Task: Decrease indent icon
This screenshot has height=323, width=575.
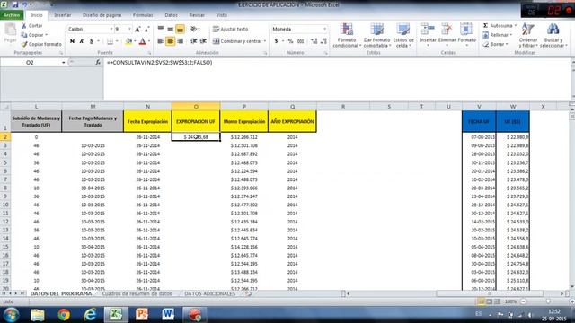Action: 194,41
